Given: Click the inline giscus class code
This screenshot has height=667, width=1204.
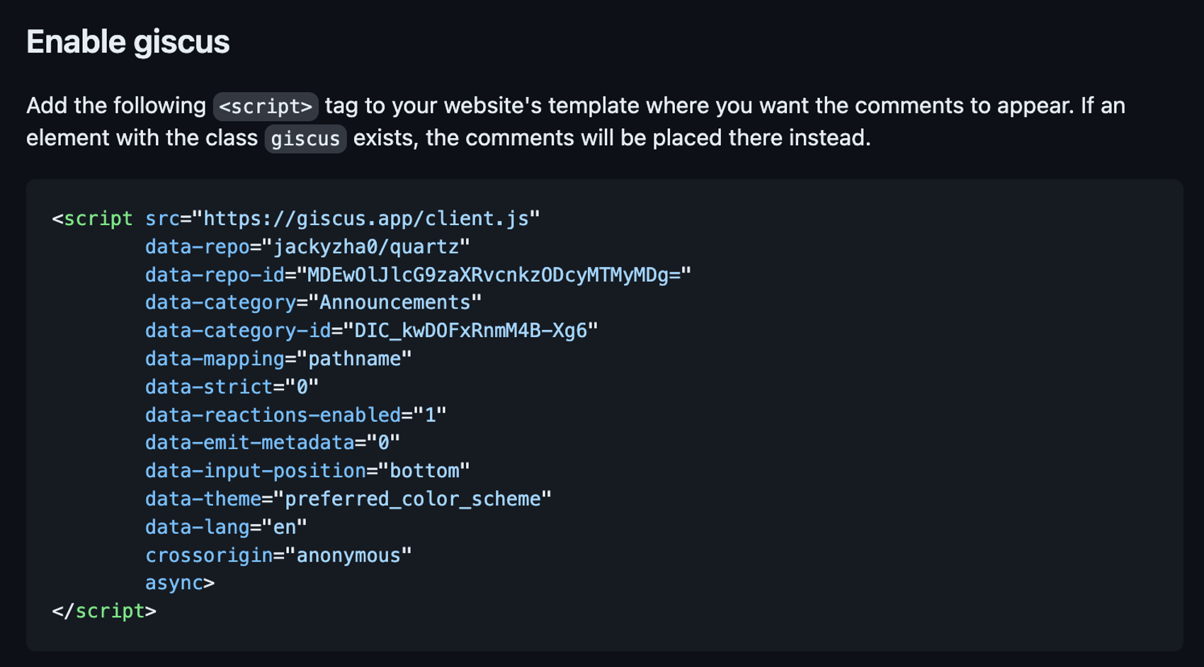Looking at the screenshot, I should [x=305, y=138].
